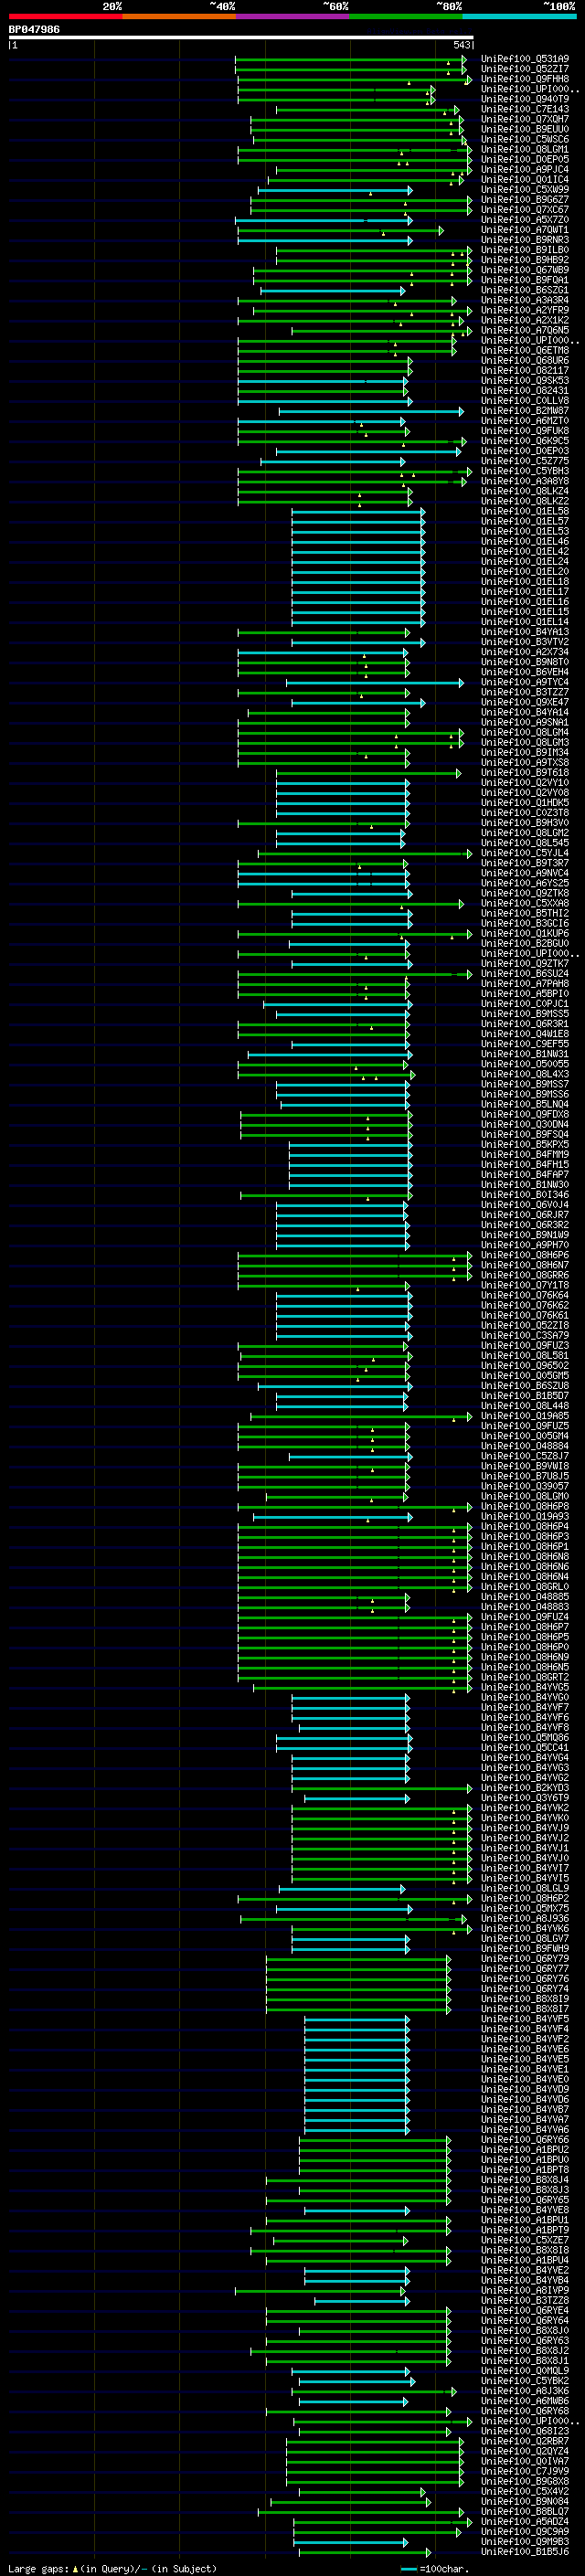Image resolution: width=585 pixels, height=2576 pixels.
Task: Select the label UniRef100_Q1EL14
Action: click(x=525, y=622)
